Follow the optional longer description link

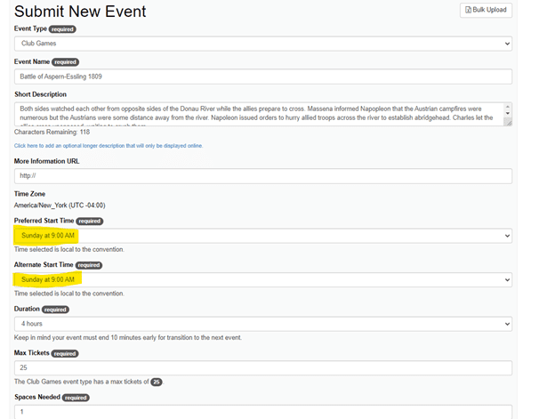[109, 145]
